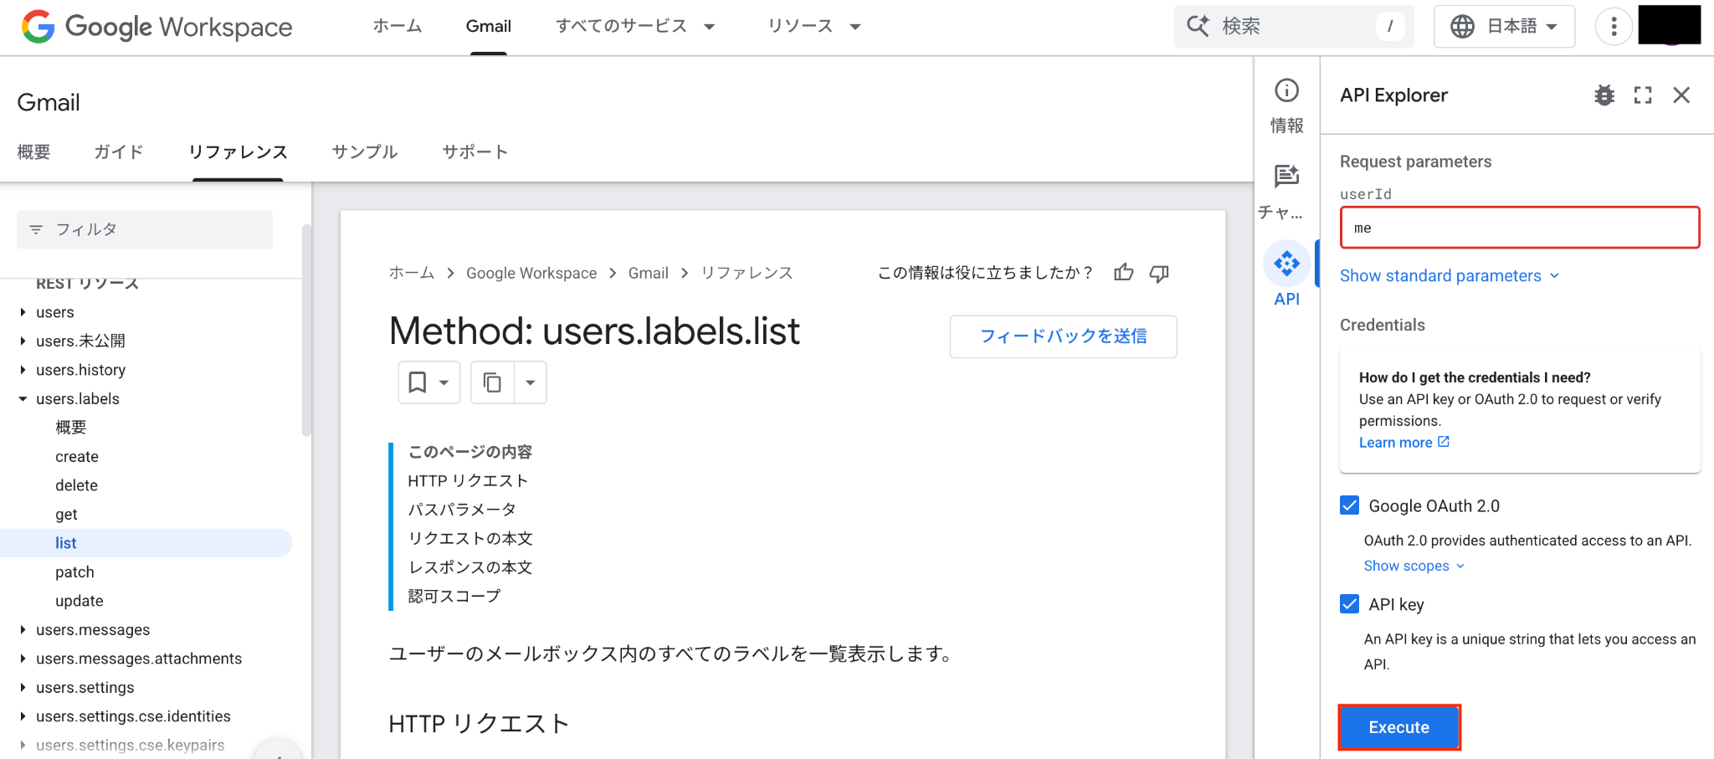Click the userId input field

1519,228
